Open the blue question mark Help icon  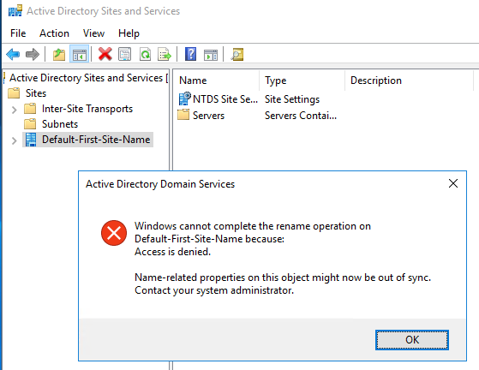190,54
